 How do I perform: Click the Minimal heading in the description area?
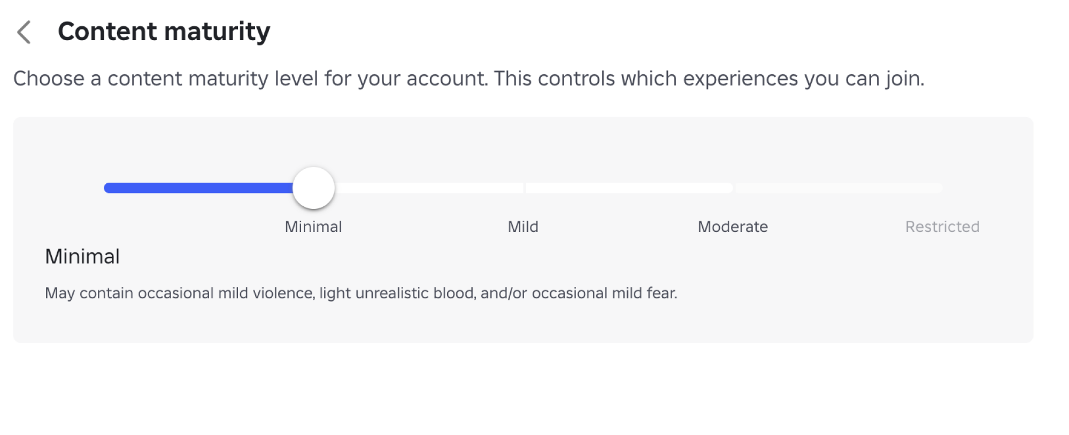[x=82, y=257]
